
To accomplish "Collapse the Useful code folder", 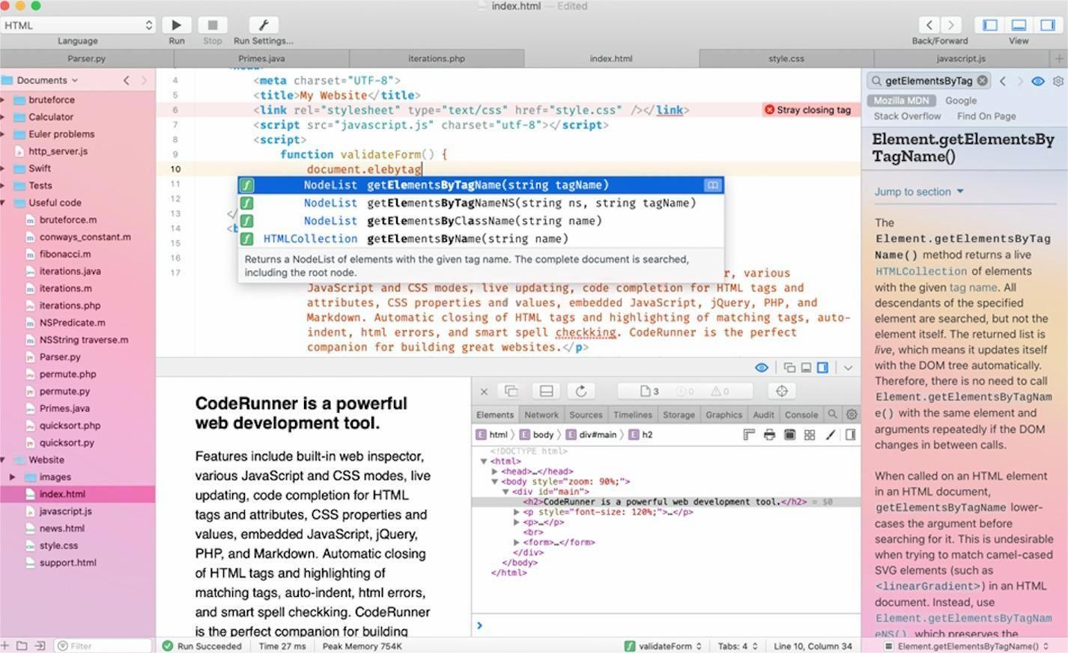I will click(3, 203).
